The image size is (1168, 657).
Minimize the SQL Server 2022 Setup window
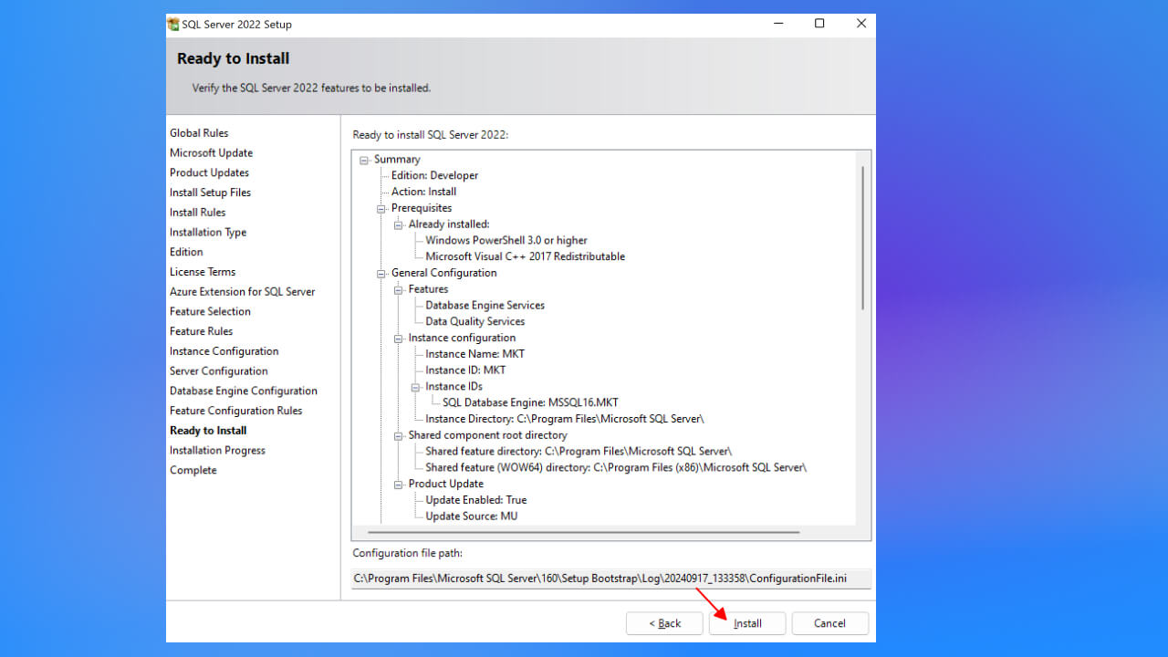(x=777, y=25)
